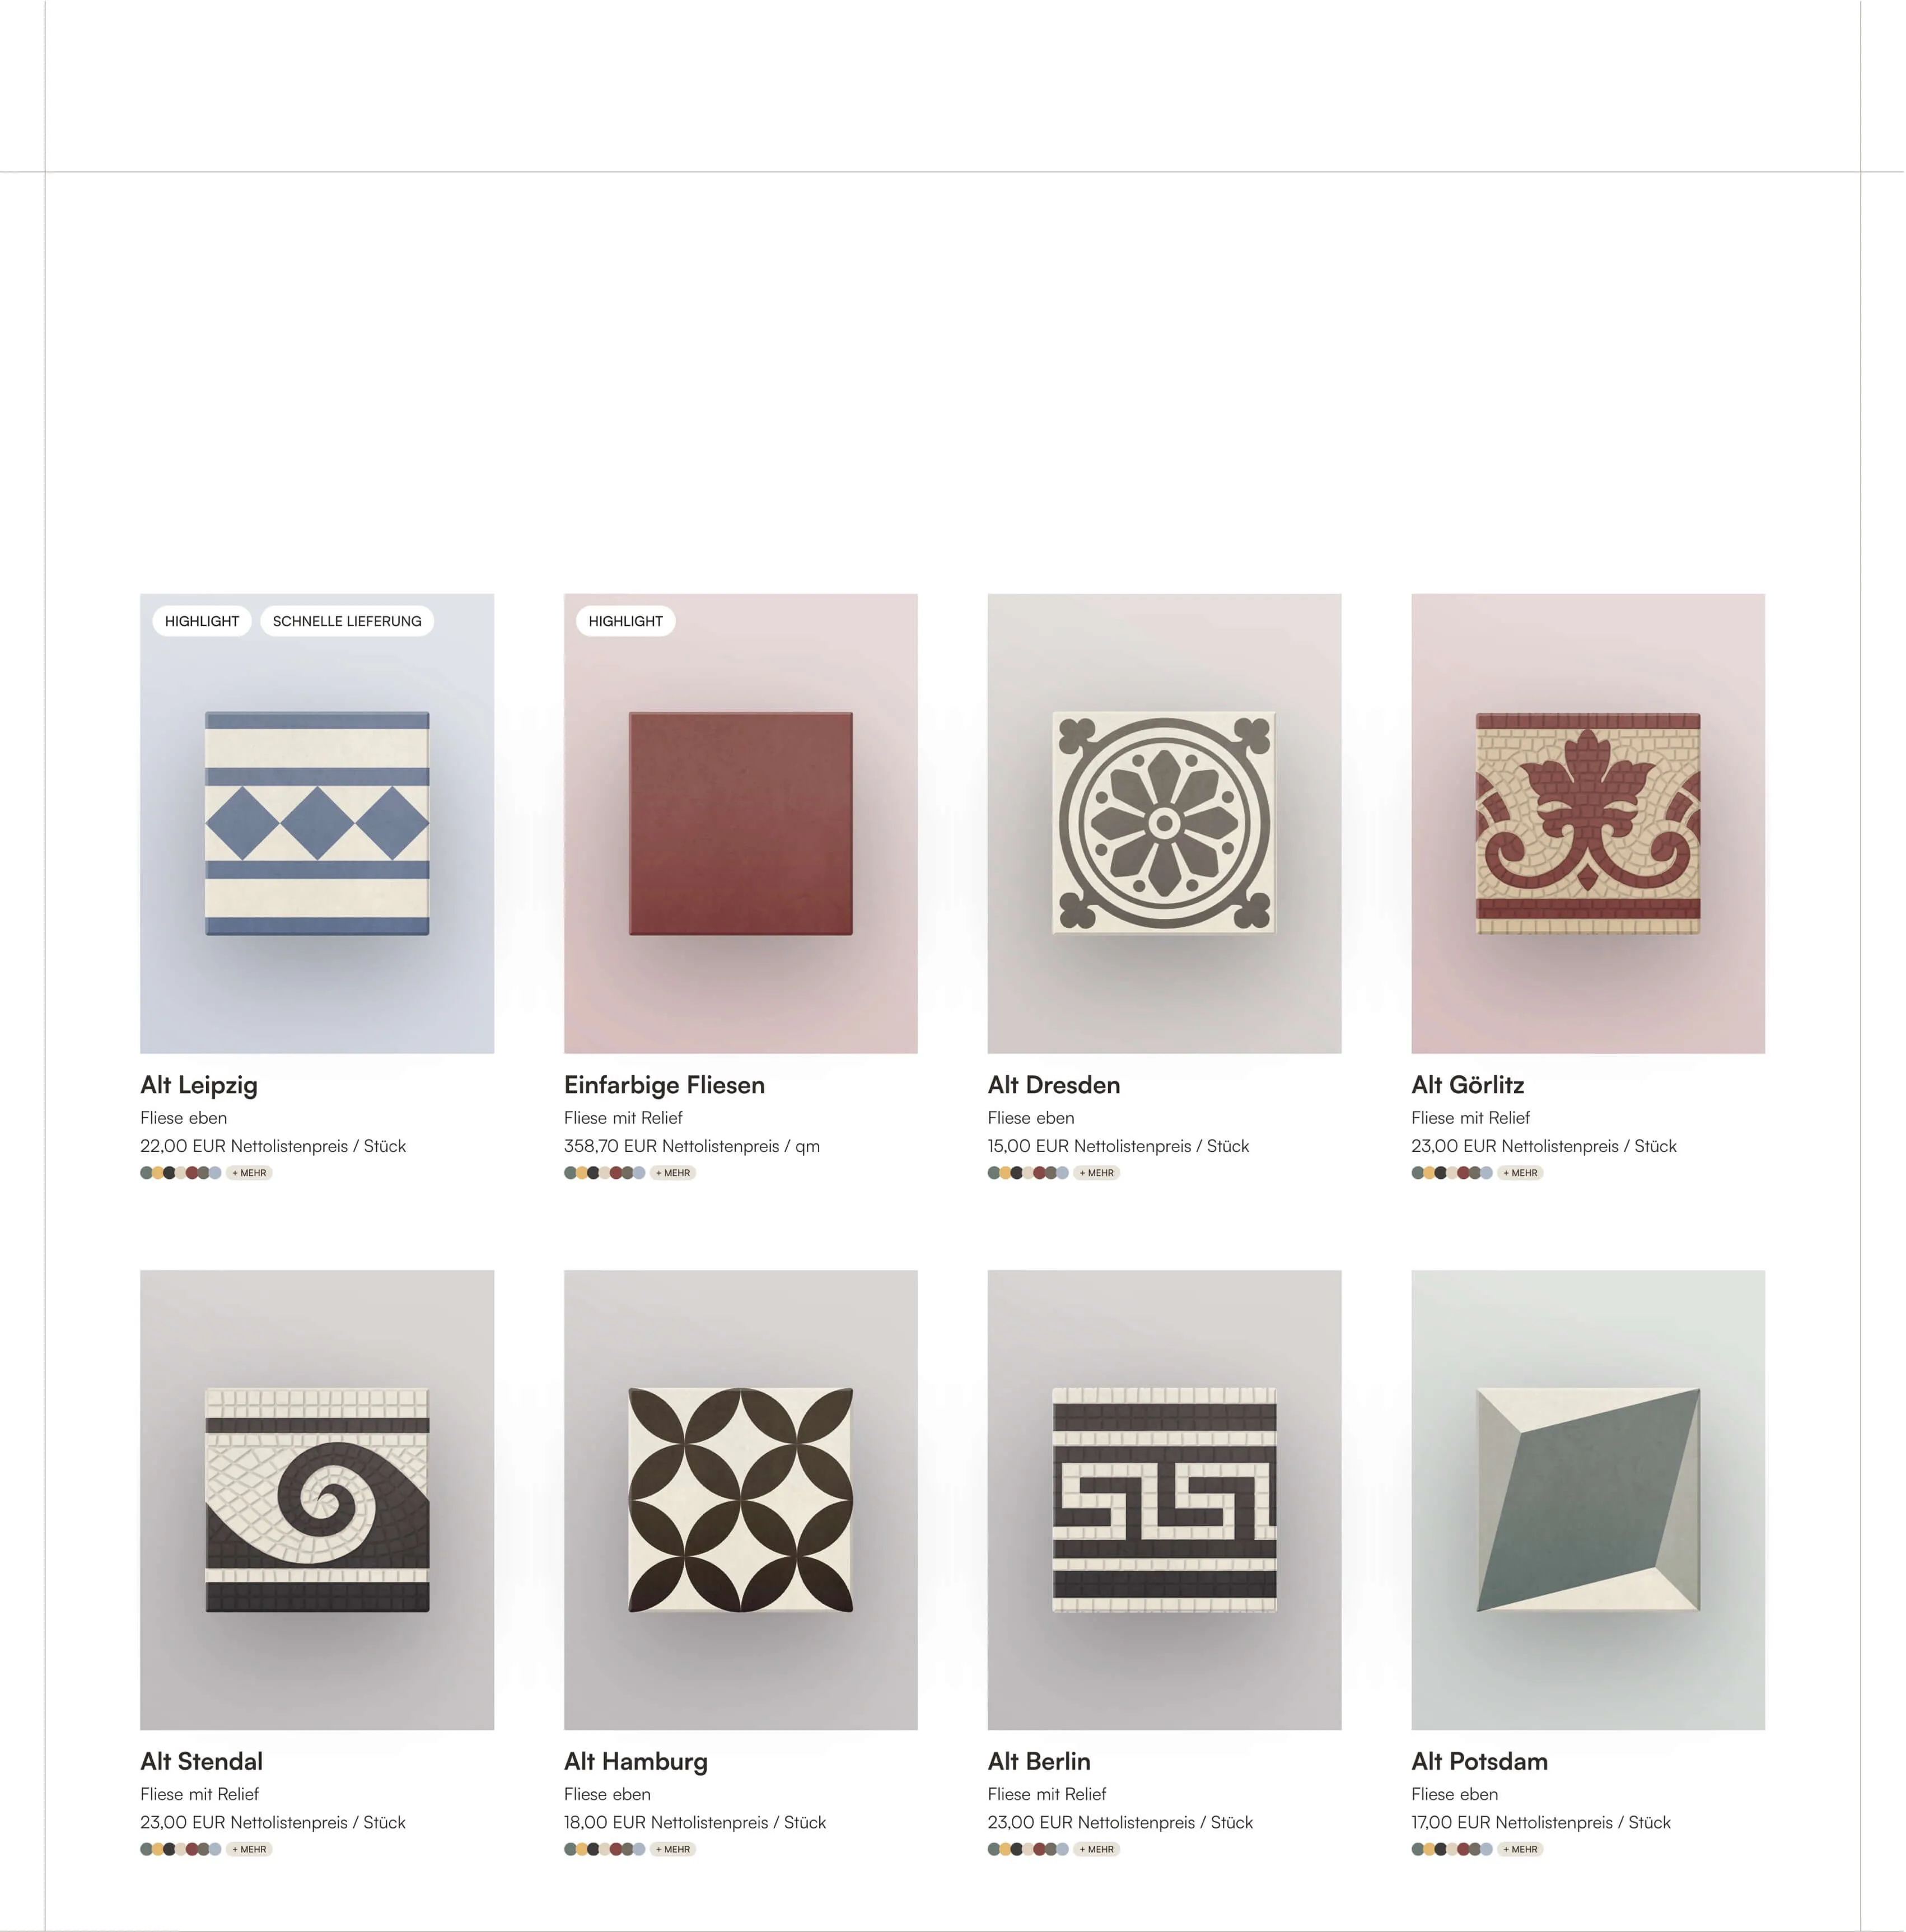
Task: Expand + MEHR colors under Alt Dresden
Action: pyautogui.click(x=1097, y=1173)
